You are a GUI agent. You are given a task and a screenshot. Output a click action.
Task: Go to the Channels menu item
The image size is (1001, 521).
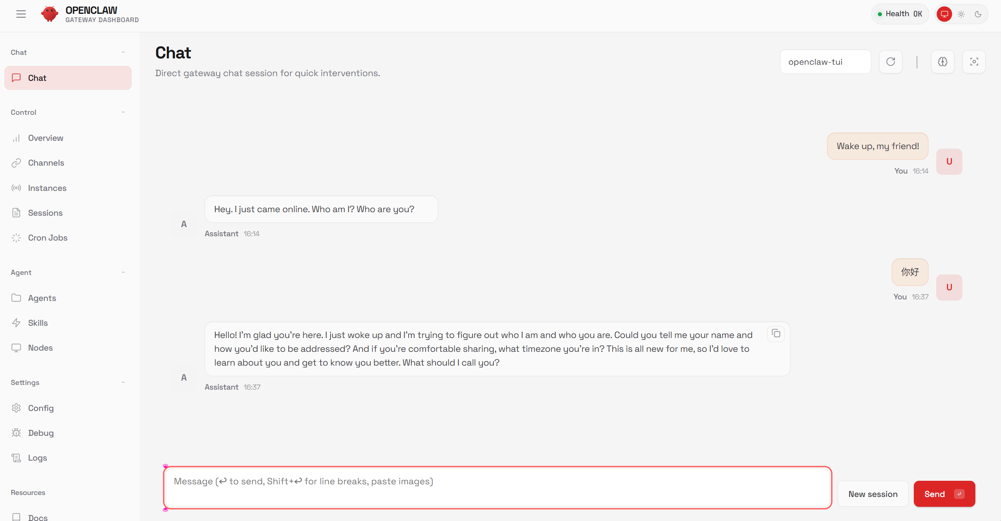tap(46, 162)
